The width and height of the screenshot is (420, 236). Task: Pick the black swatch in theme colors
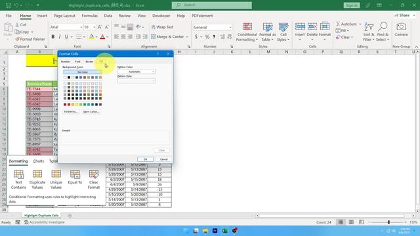69,77
